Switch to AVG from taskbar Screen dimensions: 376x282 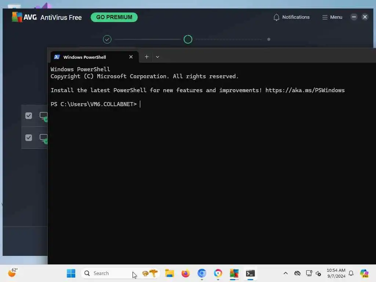pyautogui.click(x=234, y=273)
